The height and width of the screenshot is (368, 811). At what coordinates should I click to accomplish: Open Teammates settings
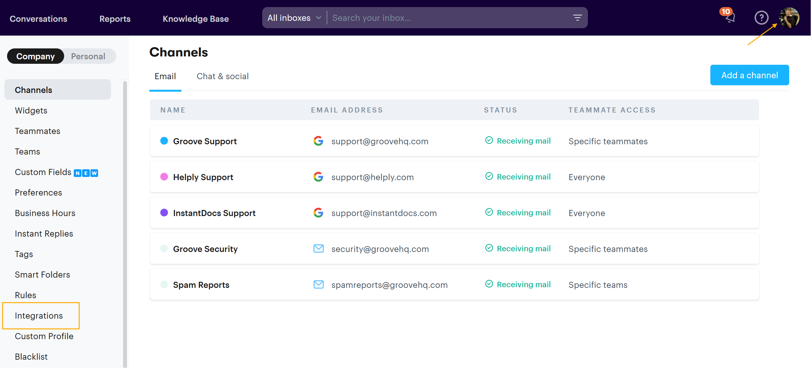(x=38, y=131)
